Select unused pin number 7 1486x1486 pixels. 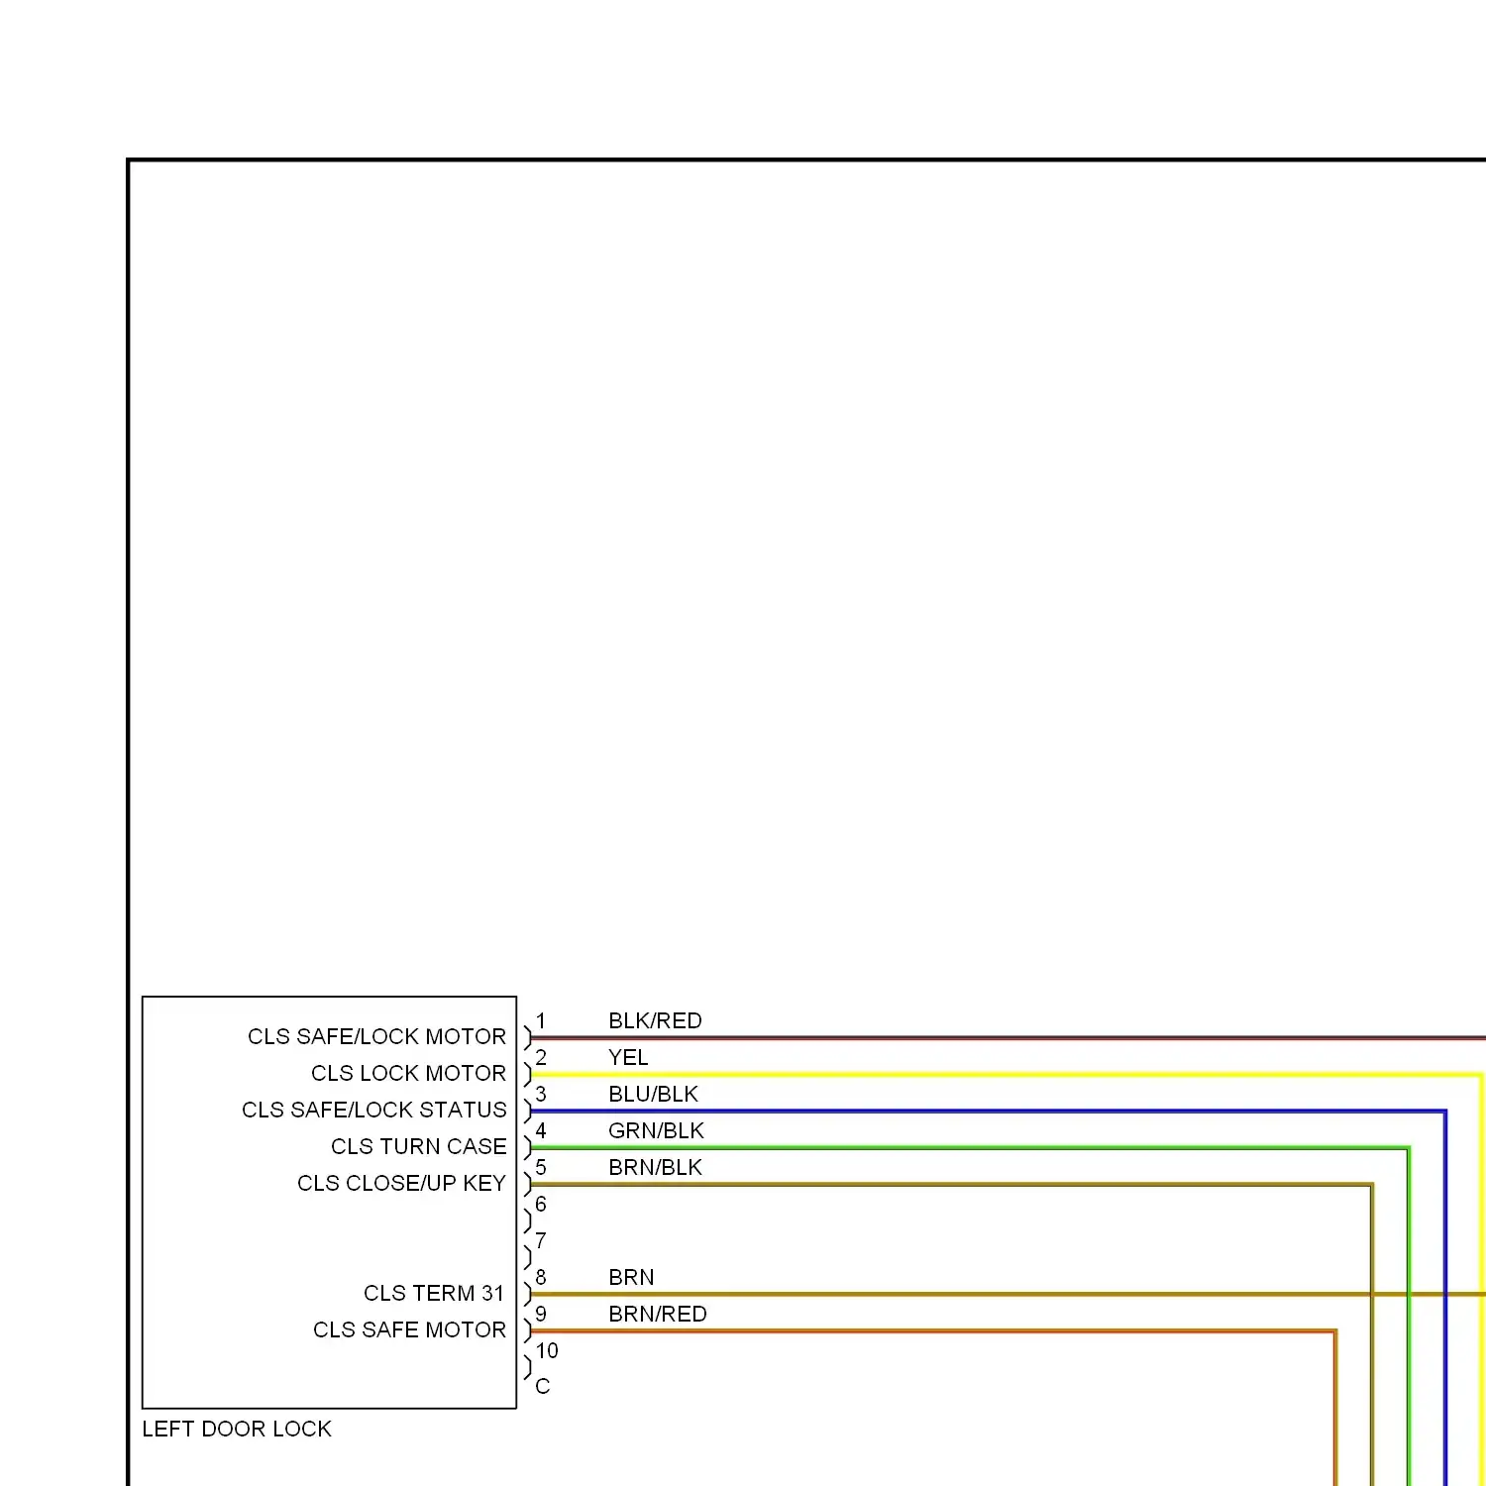click(x=541, y=1240)
